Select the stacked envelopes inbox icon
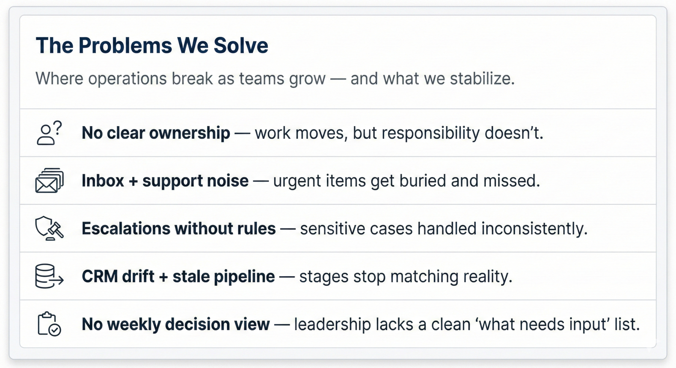676x368 pixels. point(49,181)
